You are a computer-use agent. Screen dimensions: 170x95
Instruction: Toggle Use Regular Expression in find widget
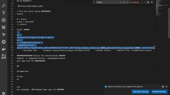127,2
